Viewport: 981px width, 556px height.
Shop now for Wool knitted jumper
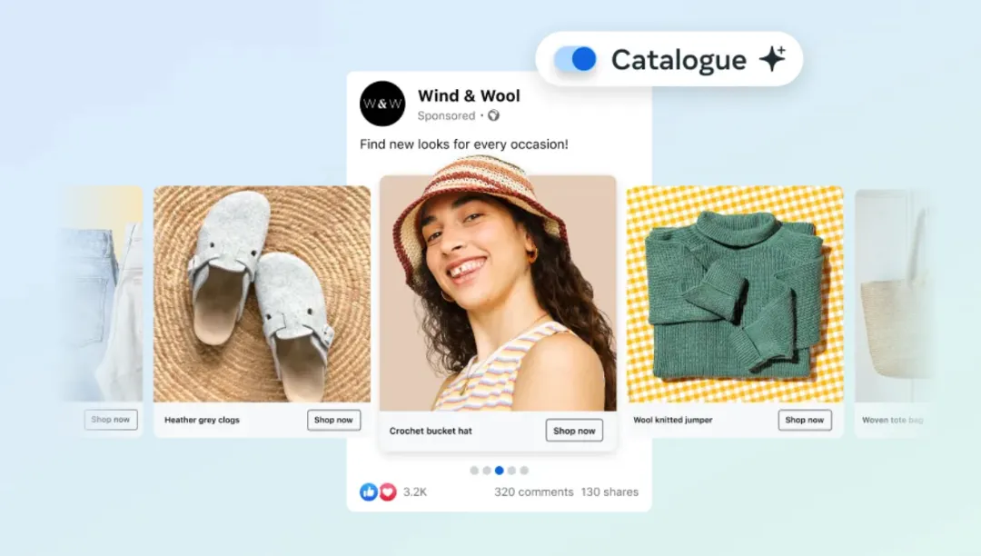805,420
